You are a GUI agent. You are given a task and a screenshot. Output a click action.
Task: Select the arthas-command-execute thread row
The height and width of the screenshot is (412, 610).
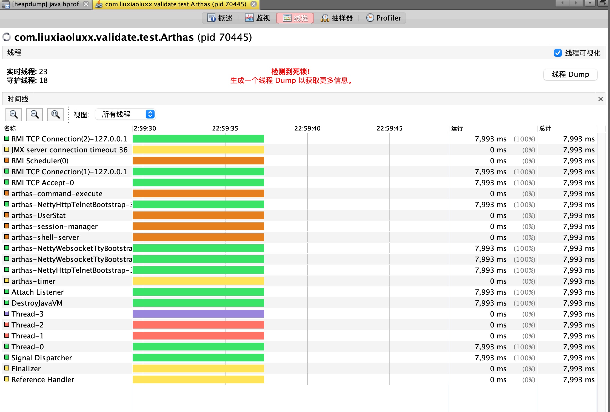[x=57, y=194]
